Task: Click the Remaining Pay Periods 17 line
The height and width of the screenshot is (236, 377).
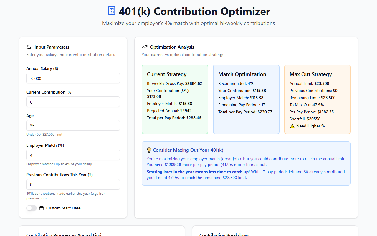Action: coord(242,105)
